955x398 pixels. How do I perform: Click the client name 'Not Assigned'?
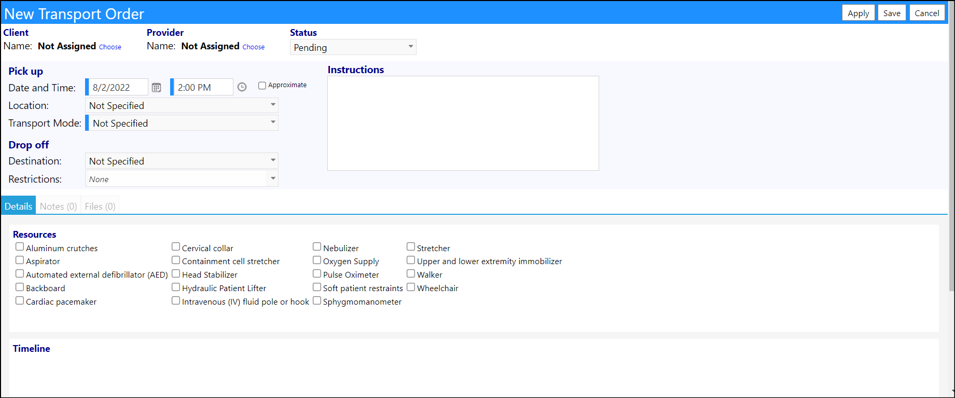pyautogui.click(x=67, y=46)
